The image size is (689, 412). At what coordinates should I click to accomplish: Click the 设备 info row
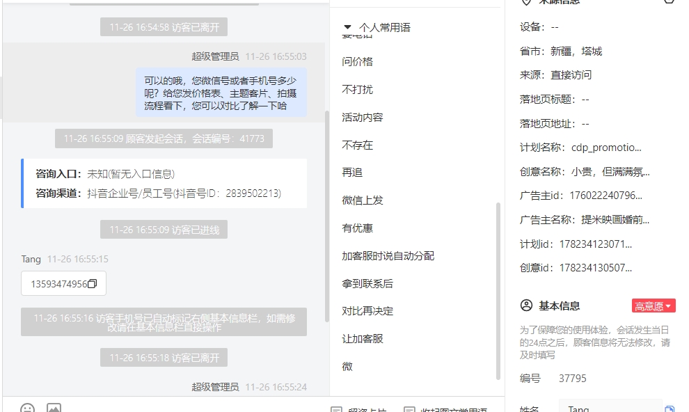[x=539, y=27]
